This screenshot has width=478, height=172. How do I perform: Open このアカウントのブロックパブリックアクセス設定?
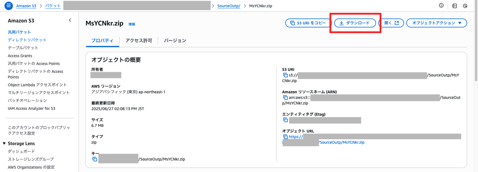39,130
